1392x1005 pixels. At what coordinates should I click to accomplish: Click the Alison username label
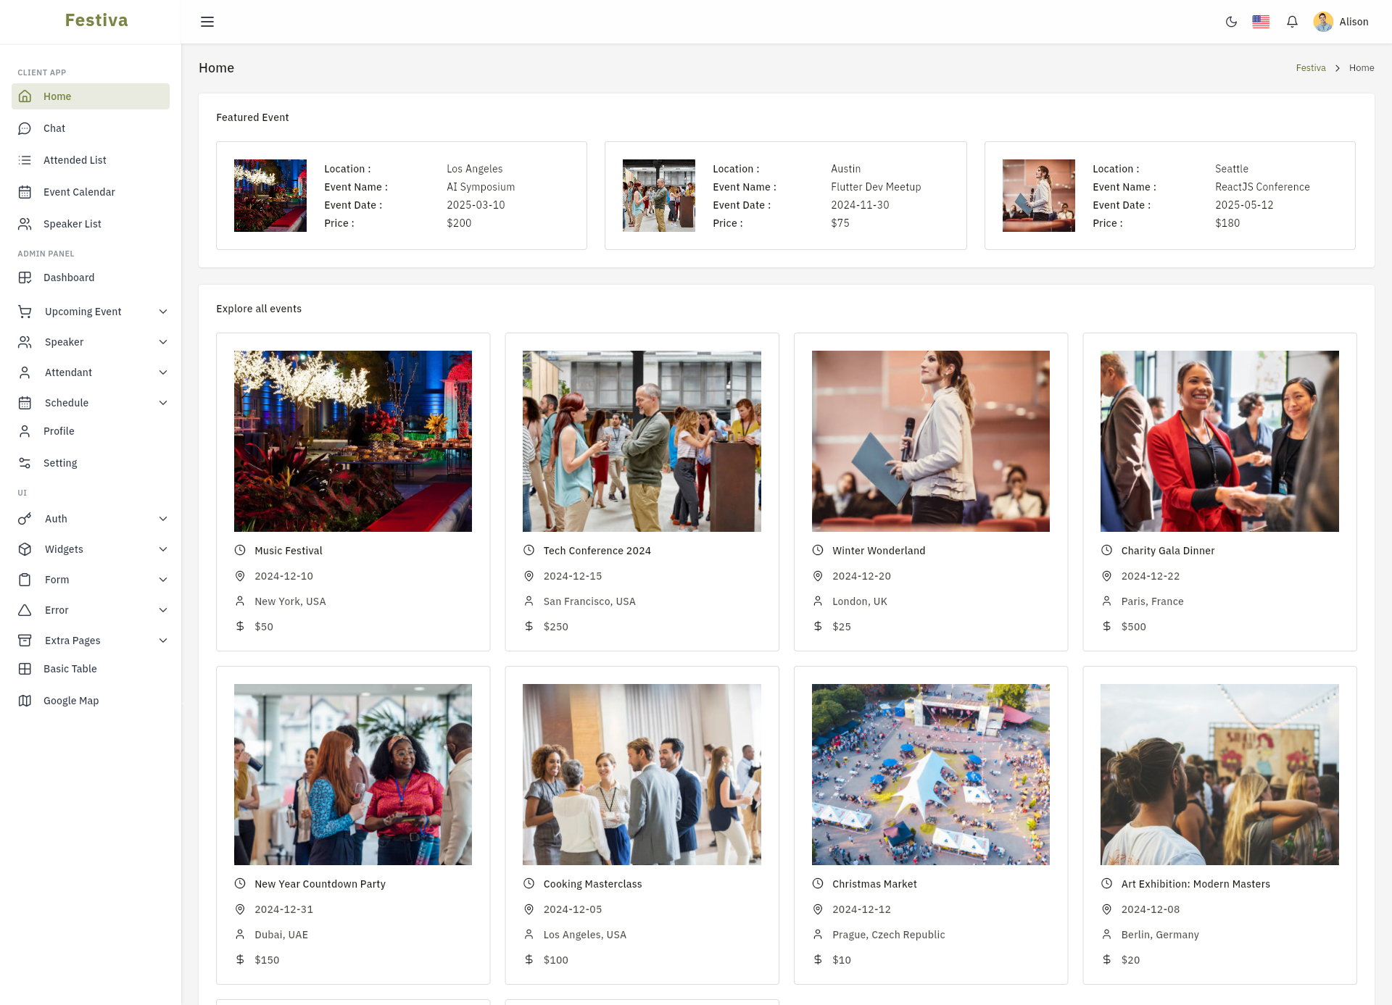pyautogui.click(x=1354, y=22)
